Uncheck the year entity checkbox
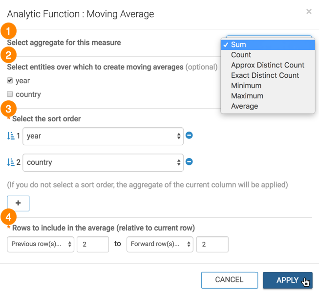 10,80
